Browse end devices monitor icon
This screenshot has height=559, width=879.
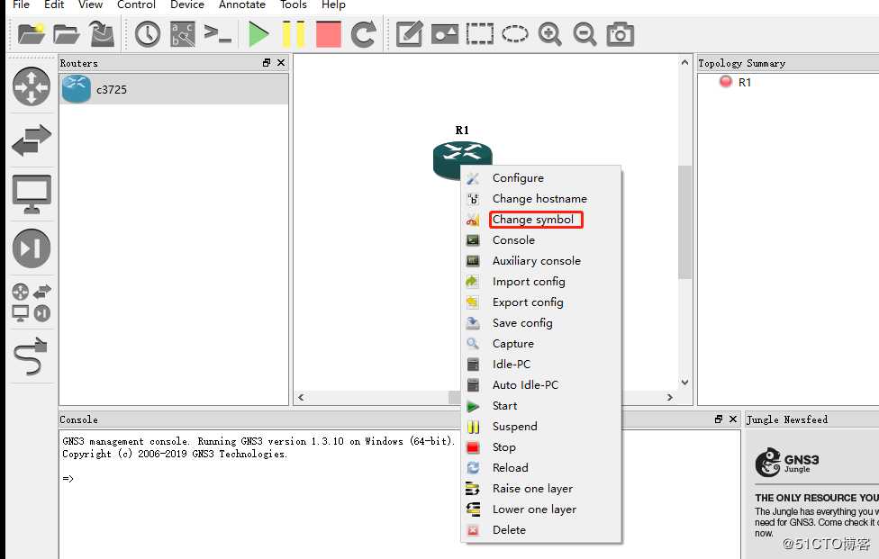coord(32,194)
